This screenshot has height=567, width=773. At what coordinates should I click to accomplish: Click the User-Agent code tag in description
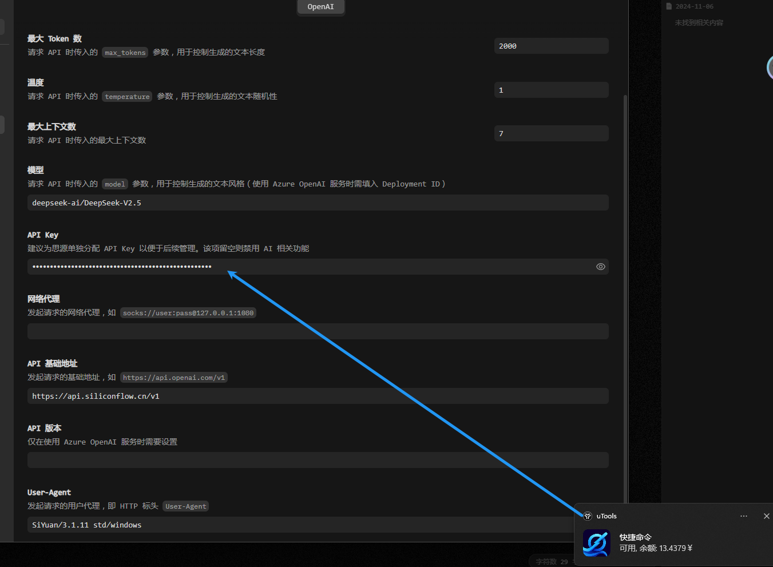(x=186, y=506)
